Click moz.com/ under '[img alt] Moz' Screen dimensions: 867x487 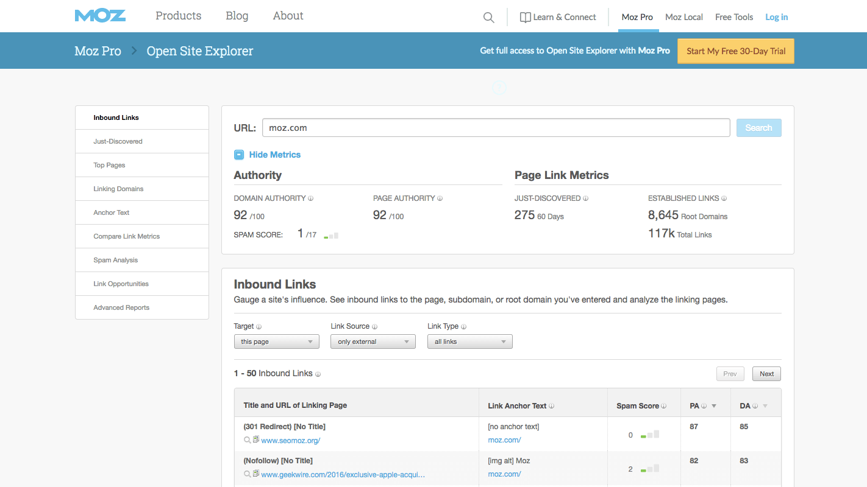click(x=504, y=474)
